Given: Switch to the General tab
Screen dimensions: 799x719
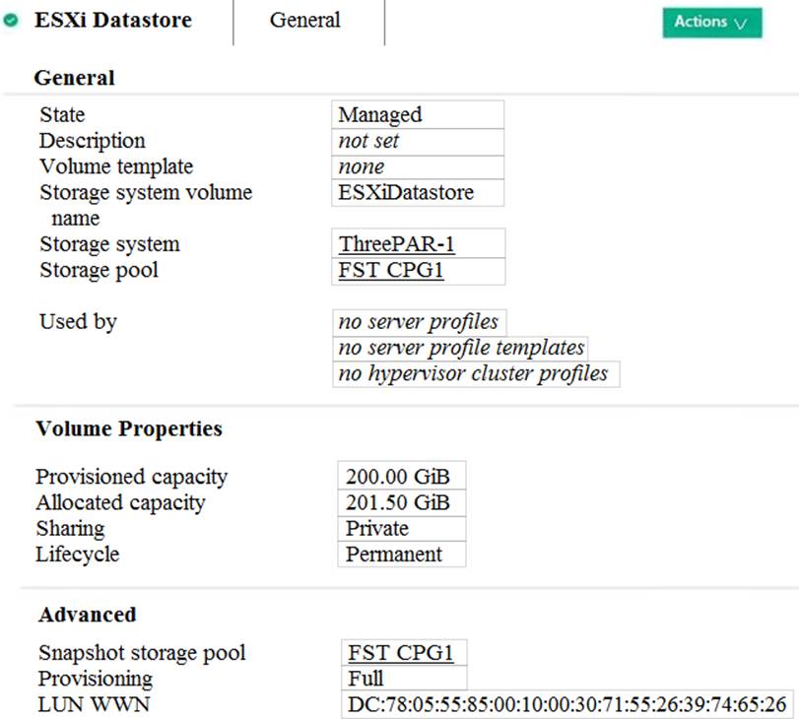Looking at the screenshot, I should coord(304,21).
